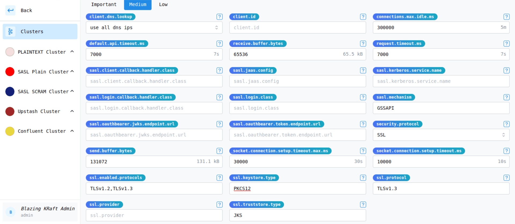Open help for sasl.jaas.config
This screenshot has width=515, height=224.
[x=363, y=70]
